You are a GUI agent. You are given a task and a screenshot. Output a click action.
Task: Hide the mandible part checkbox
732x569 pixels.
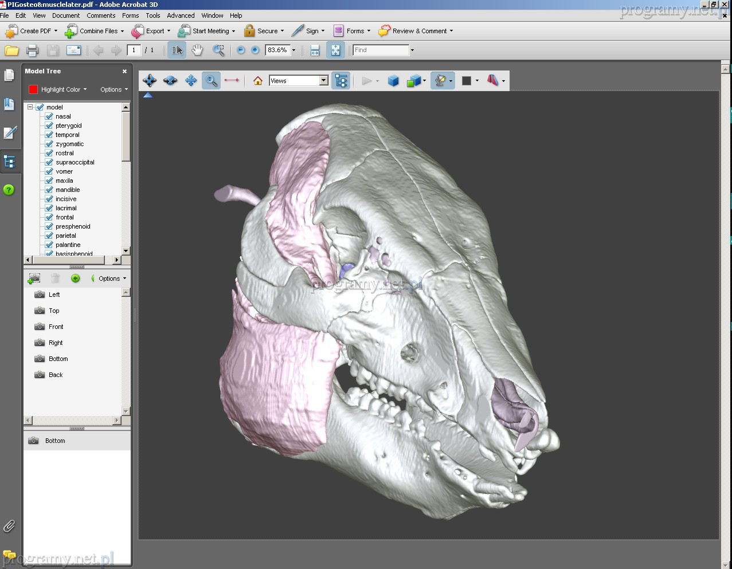tap(49, 190)
